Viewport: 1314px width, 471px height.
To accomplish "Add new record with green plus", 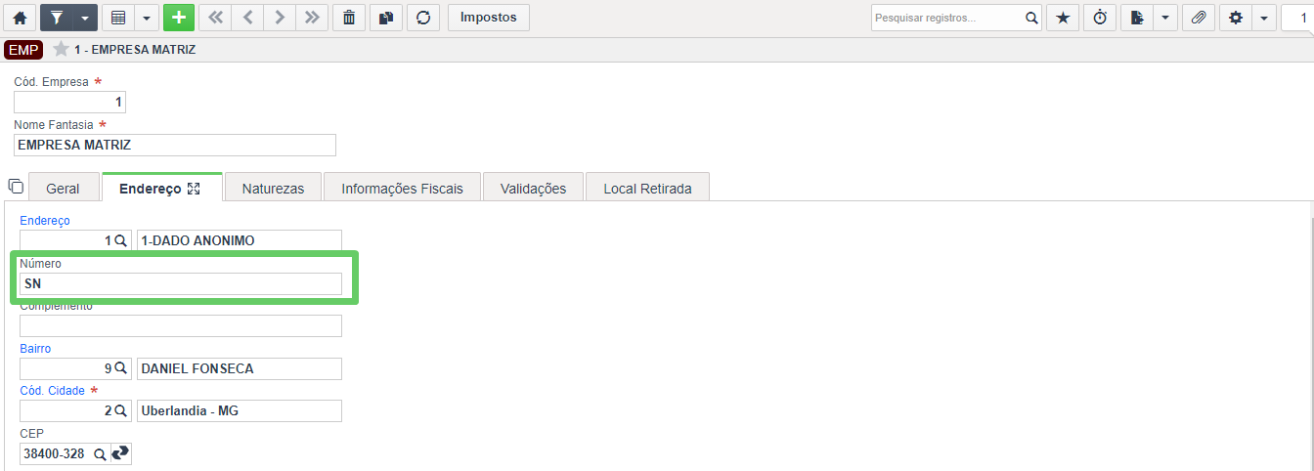I will 179,18.
